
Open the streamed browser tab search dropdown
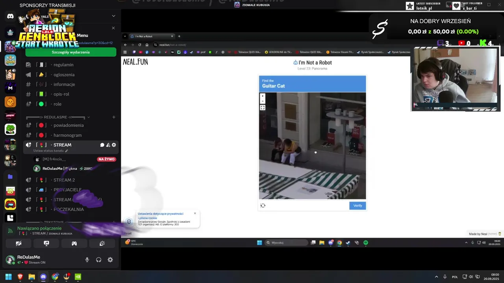(126, 36)
